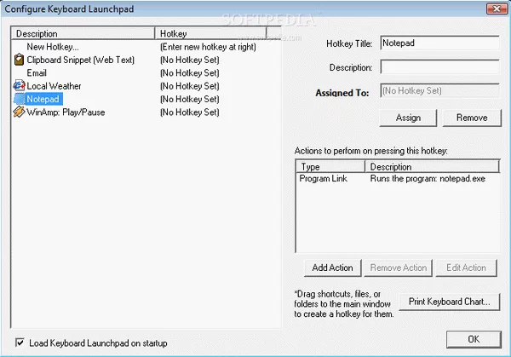Click the Remove Action button
Image resolution: width=511 pixels, height=357 pixels.
(x=399, y=268)
